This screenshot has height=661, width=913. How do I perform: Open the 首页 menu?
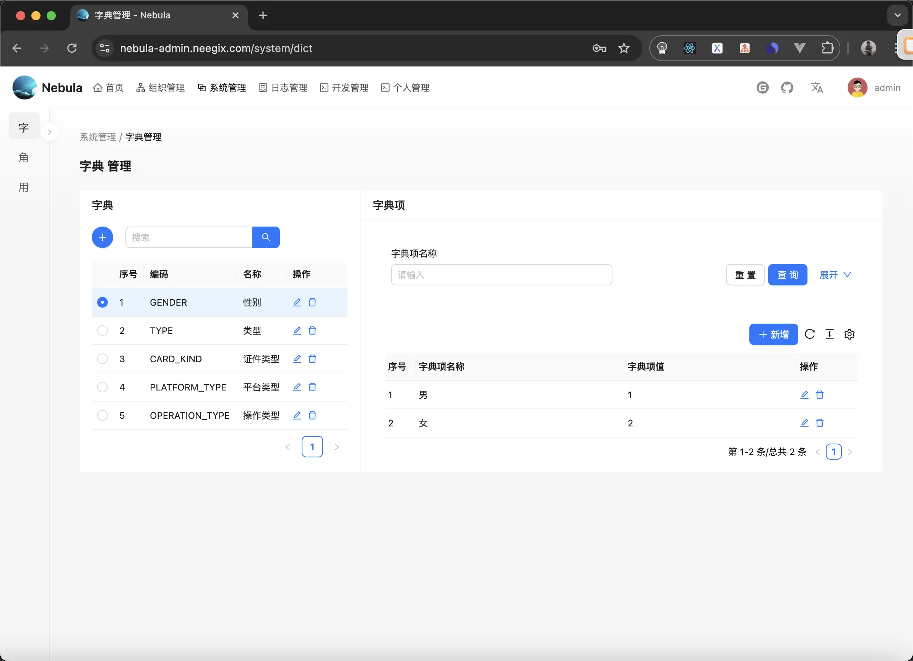108,87
